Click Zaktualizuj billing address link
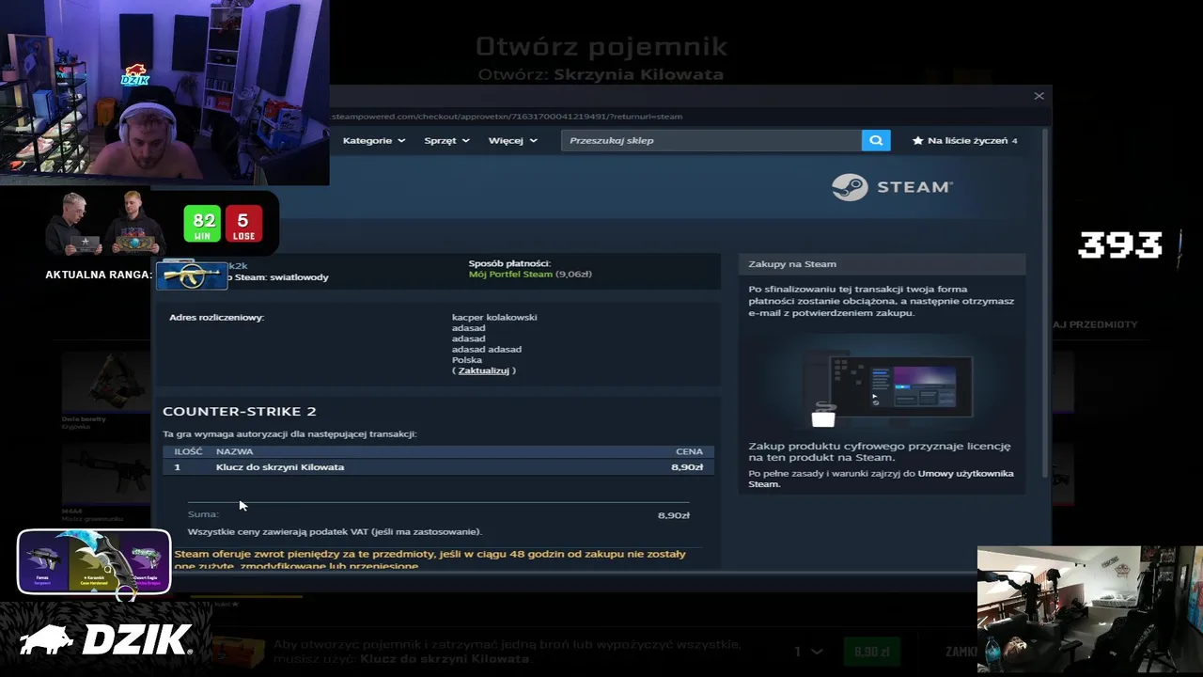Viewport: 1203px width, 677px height. pos(483,370)
